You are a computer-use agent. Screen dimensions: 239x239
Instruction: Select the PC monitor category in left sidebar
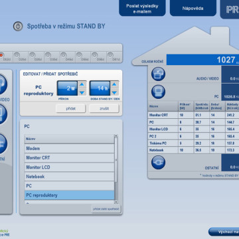3,114
